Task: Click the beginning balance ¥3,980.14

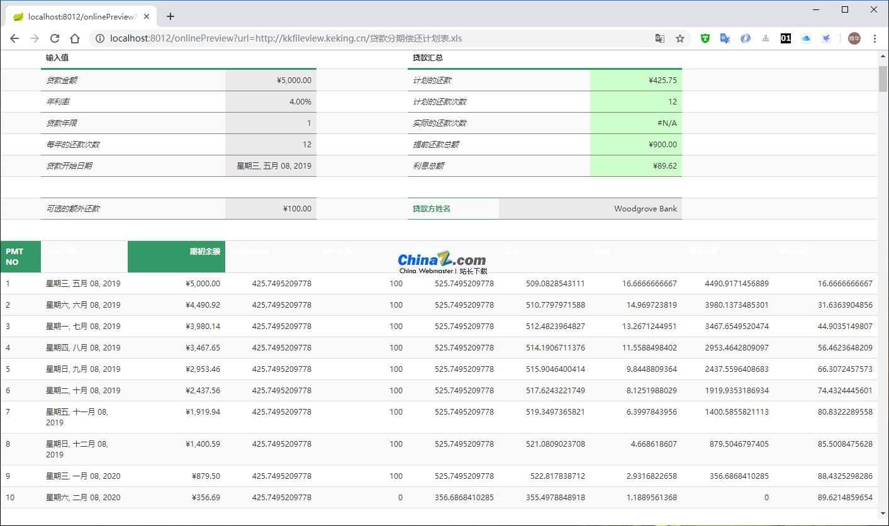Action: click(x=203, y=327)
